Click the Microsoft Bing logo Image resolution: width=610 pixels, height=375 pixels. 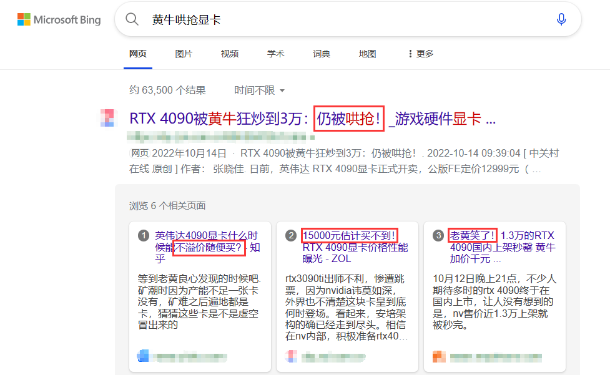(x=59, y=19)
